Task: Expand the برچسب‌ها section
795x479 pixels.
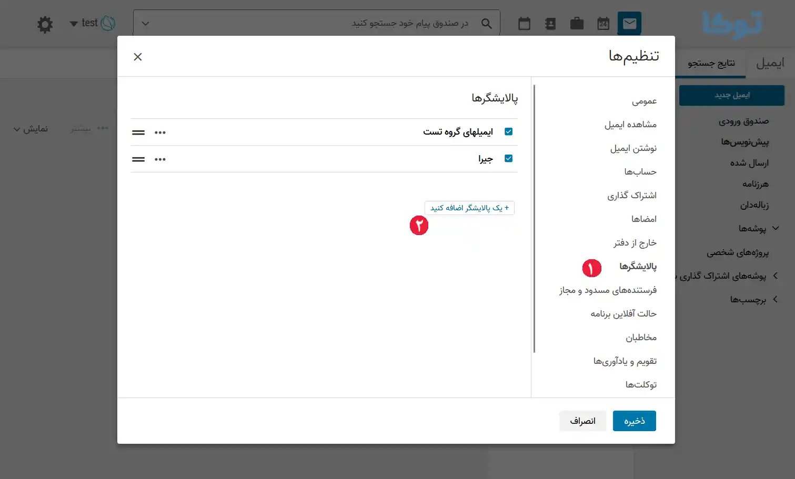Action: [x=776, y=299]
